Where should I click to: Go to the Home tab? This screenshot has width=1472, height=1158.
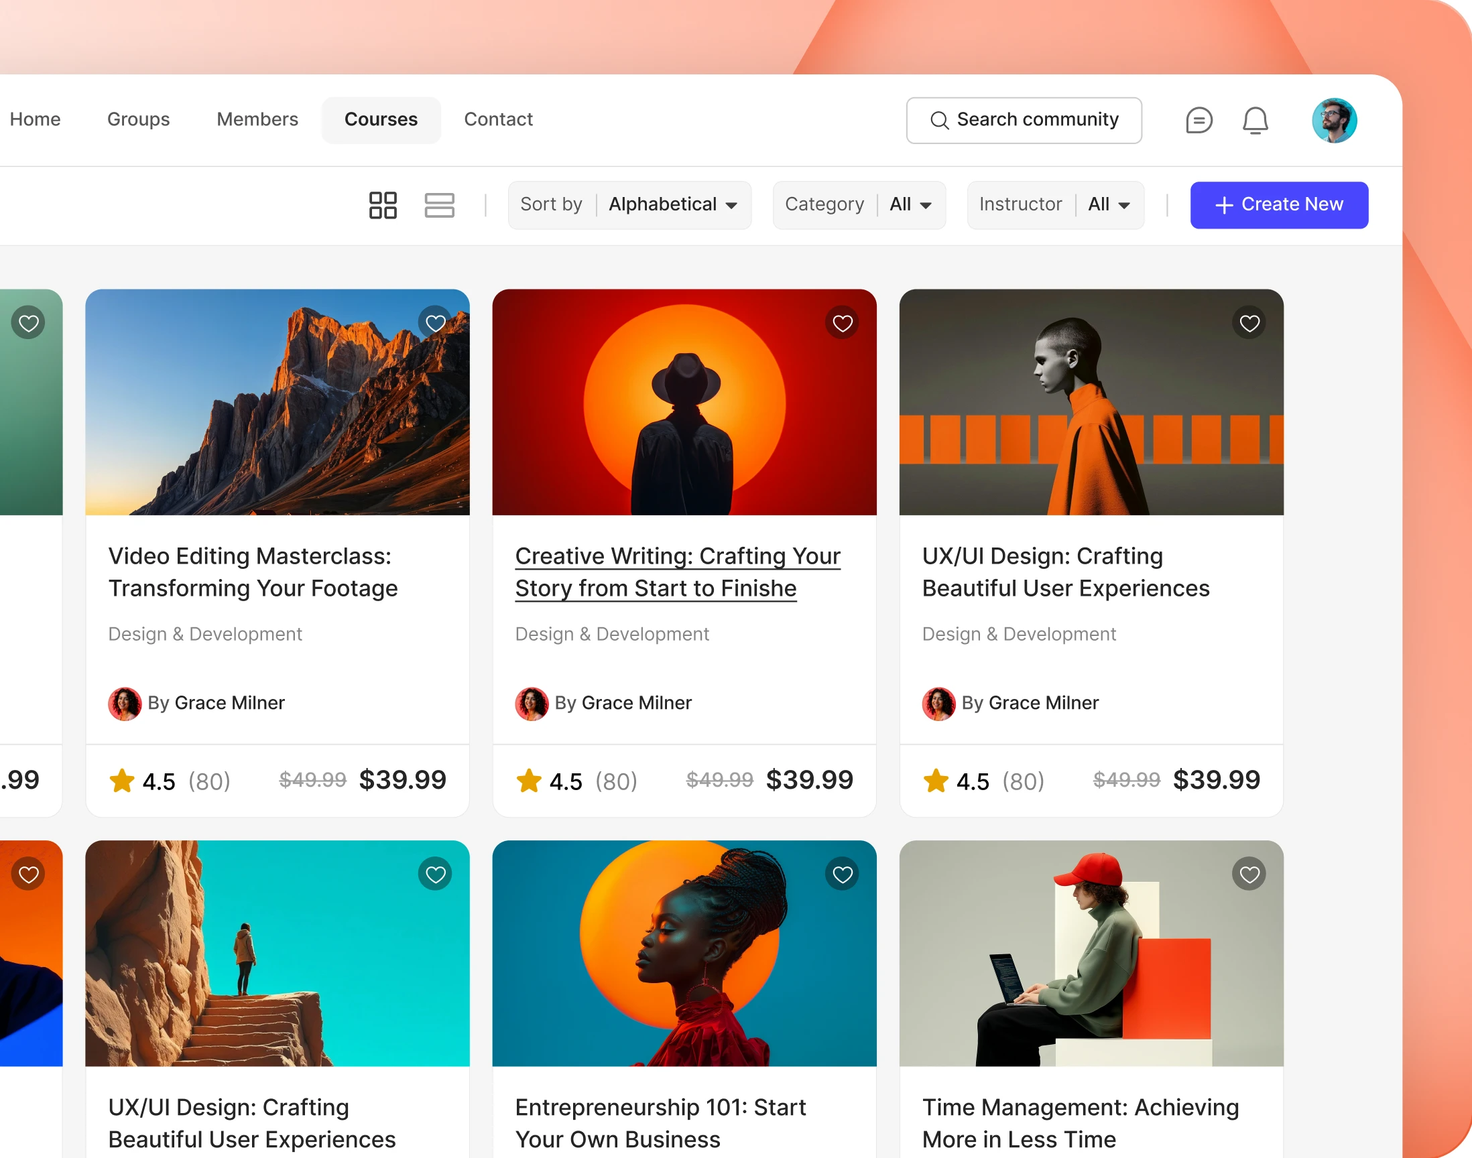[36, 119]
